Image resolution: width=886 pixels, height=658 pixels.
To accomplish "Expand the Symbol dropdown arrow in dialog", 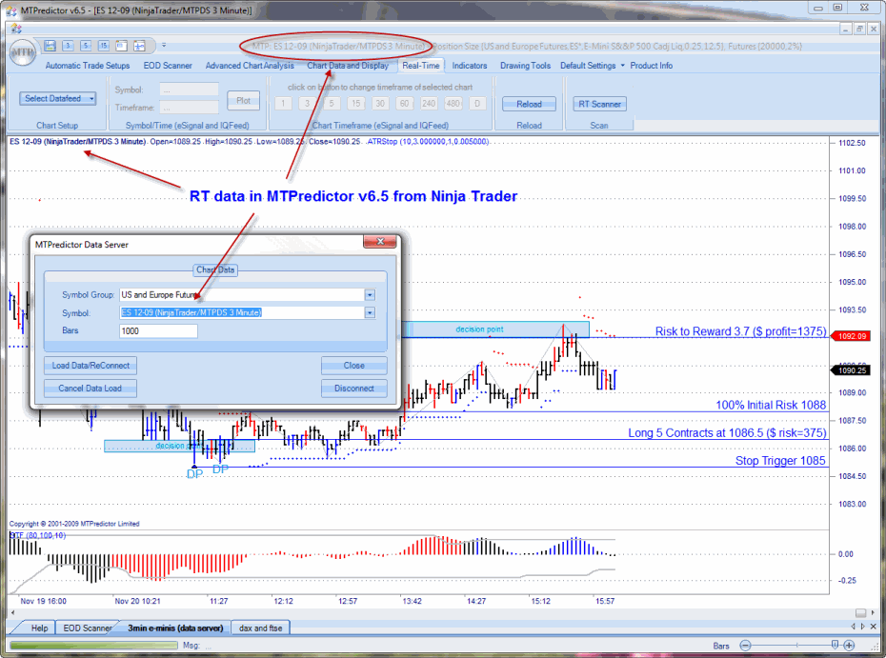I will [370, 313].
